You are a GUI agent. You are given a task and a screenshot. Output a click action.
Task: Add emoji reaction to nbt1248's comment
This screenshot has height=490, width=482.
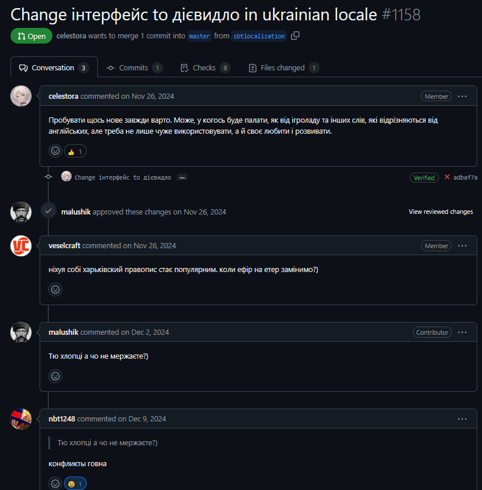(x=55, y=484)
